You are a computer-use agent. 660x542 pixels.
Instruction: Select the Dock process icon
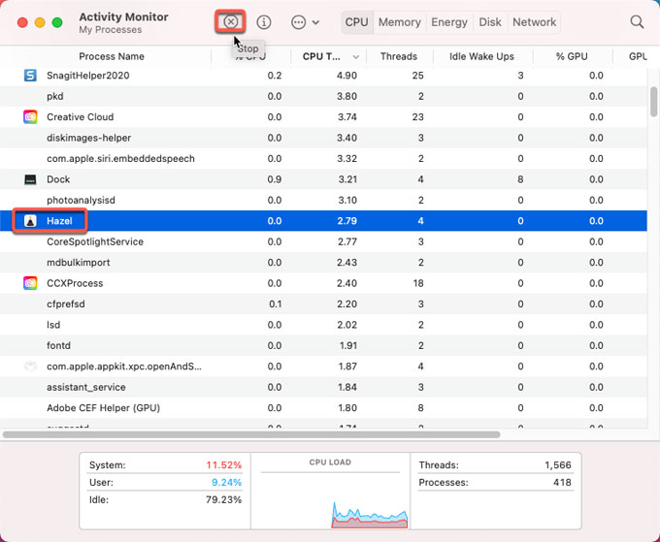click(x=30, y=179)
